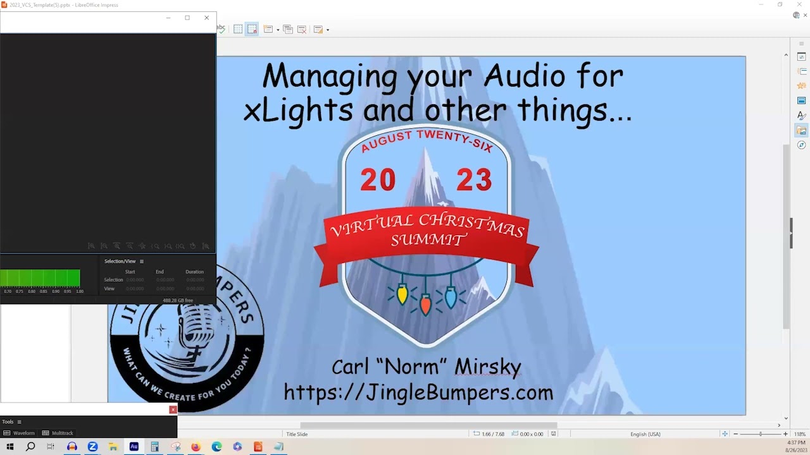Collapse the sidebar using the edge handle
Image resolution: width=810 pixels, height=455 pixels.
[791, 234]
